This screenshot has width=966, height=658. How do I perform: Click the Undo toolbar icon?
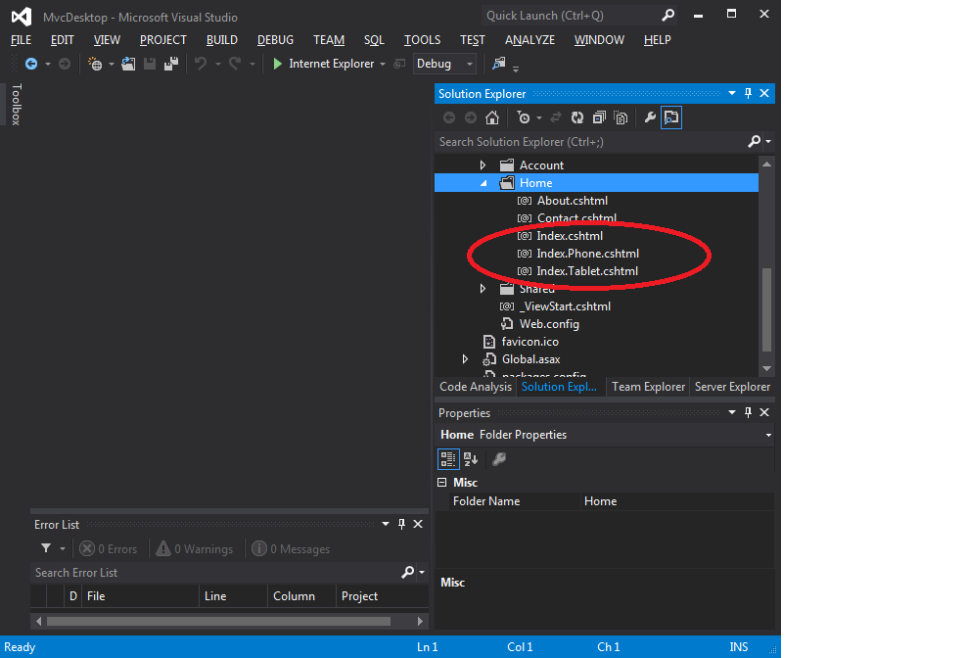pyautogui.click(x=201, y=64)
